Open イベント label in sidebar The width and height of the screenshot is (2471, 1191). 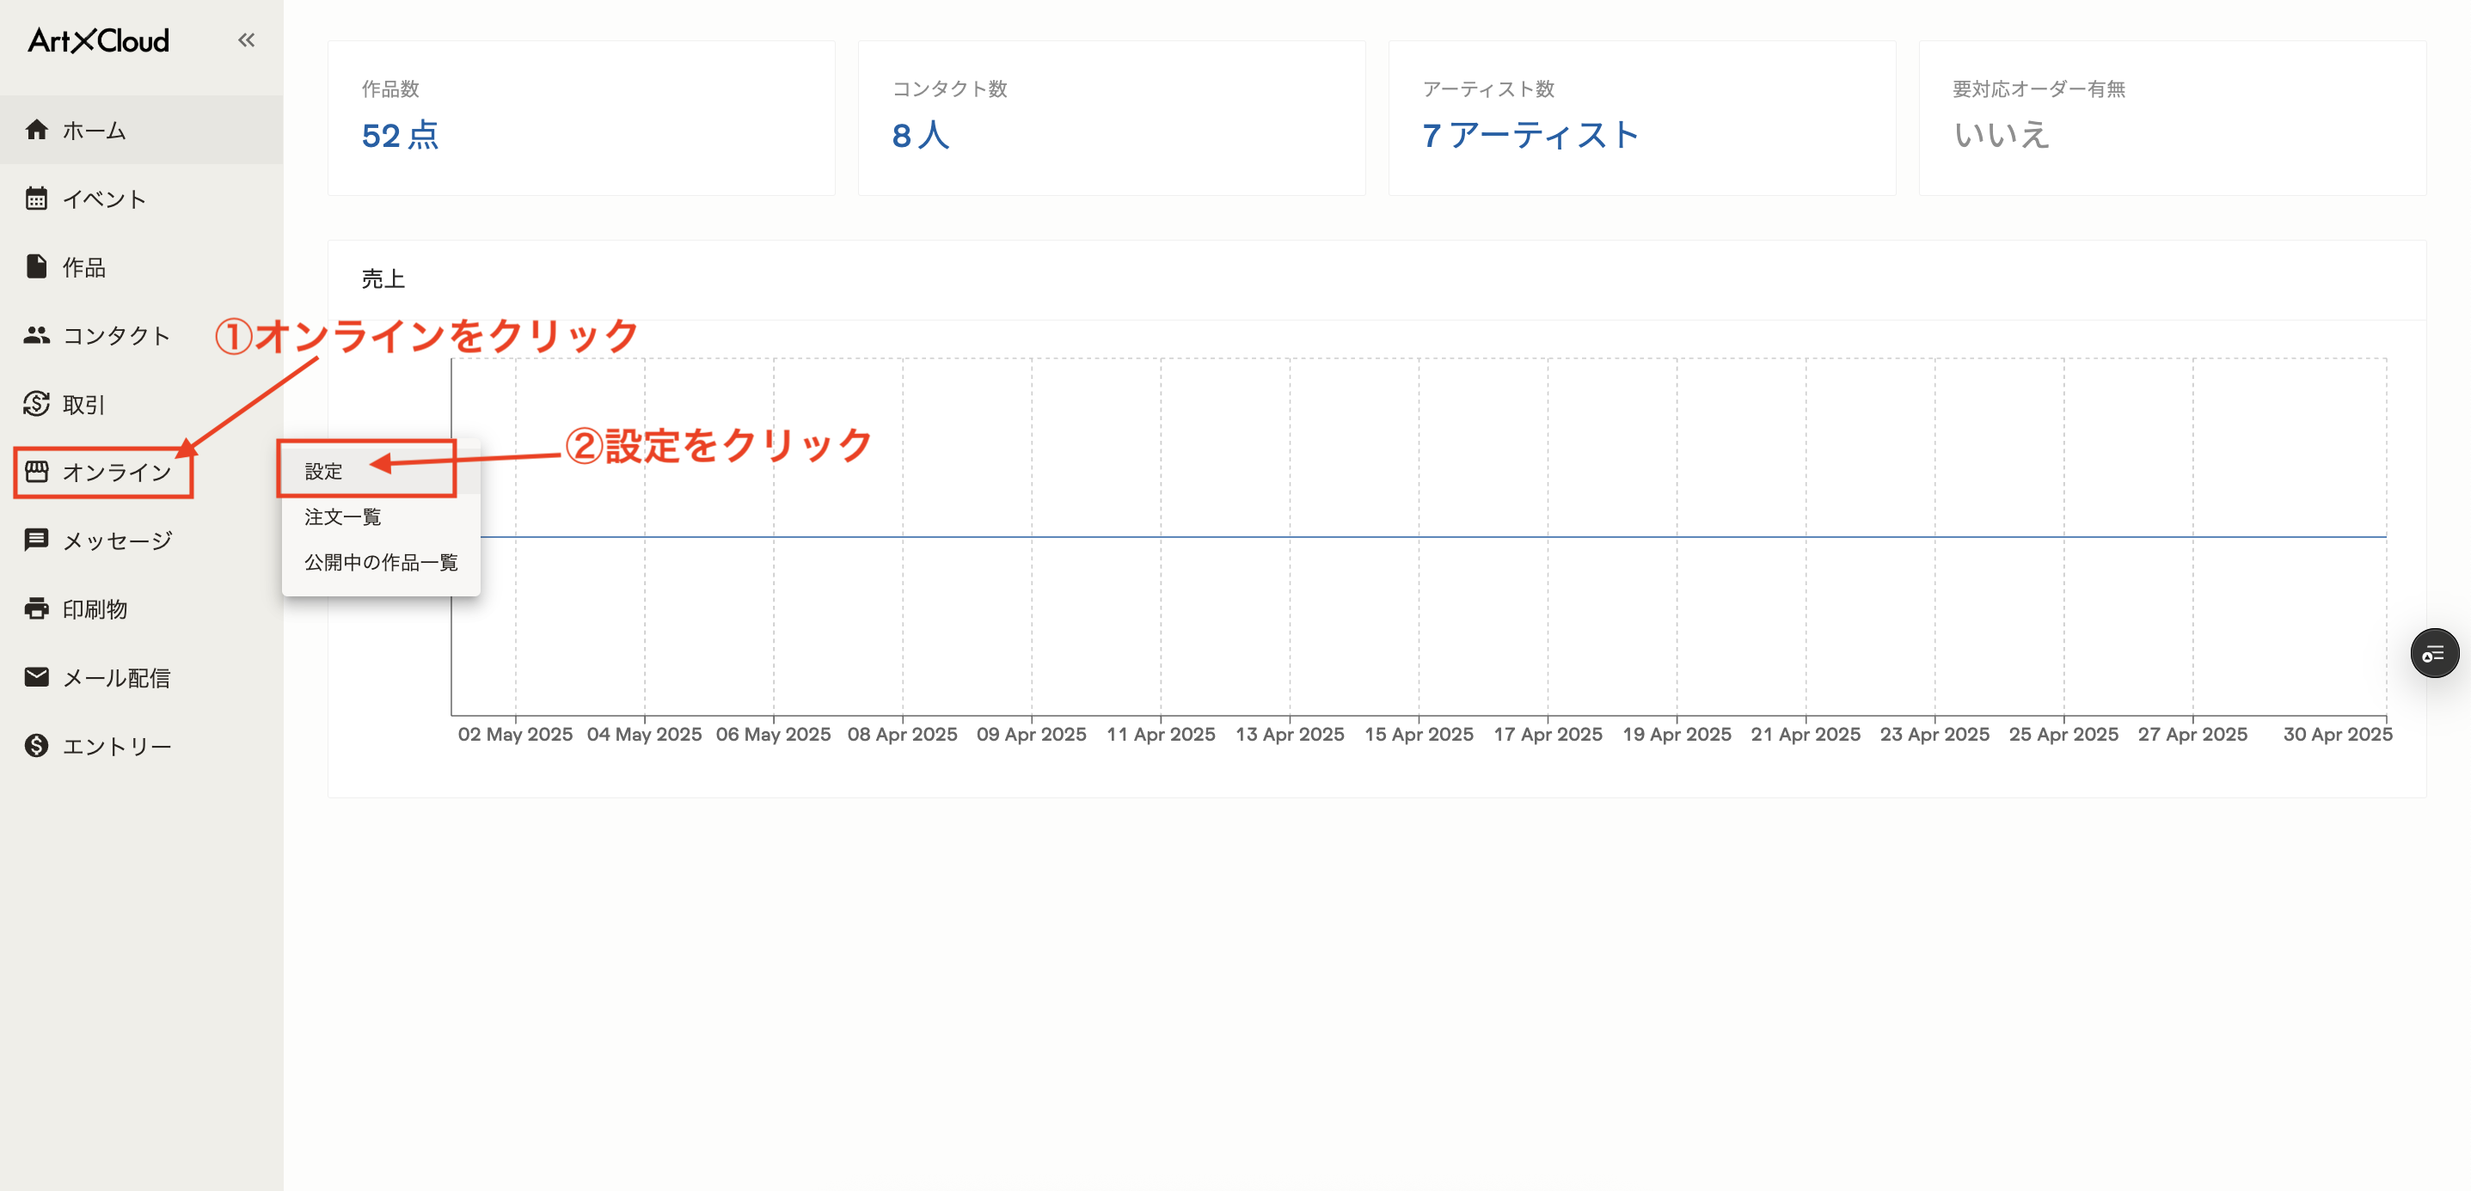click(x=105, y=199)
